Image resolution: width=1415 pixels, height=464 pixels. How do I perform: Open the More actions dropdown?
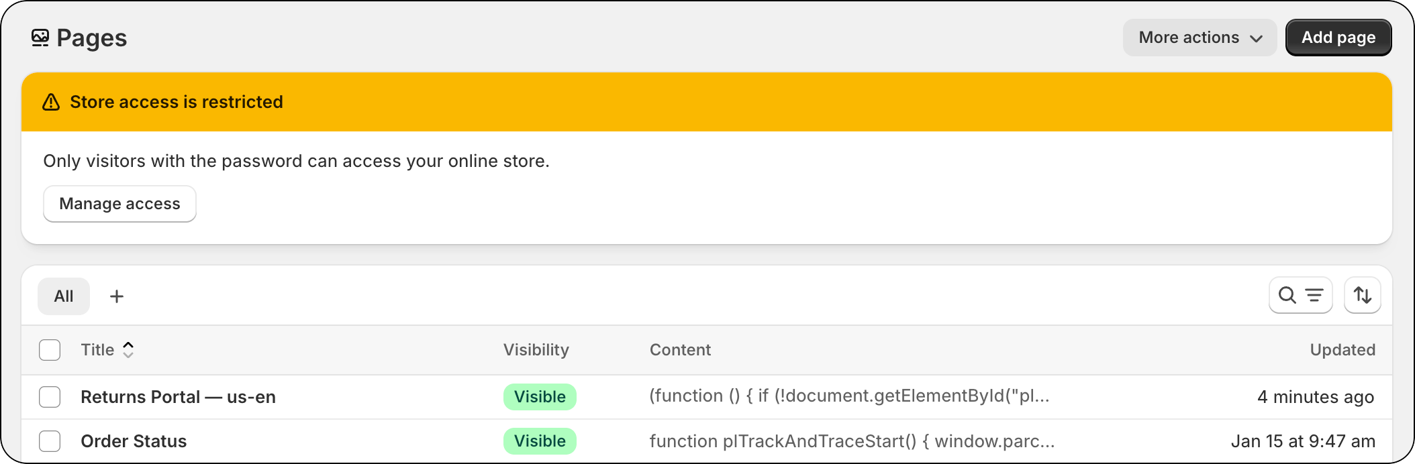tap(1200, 38)
